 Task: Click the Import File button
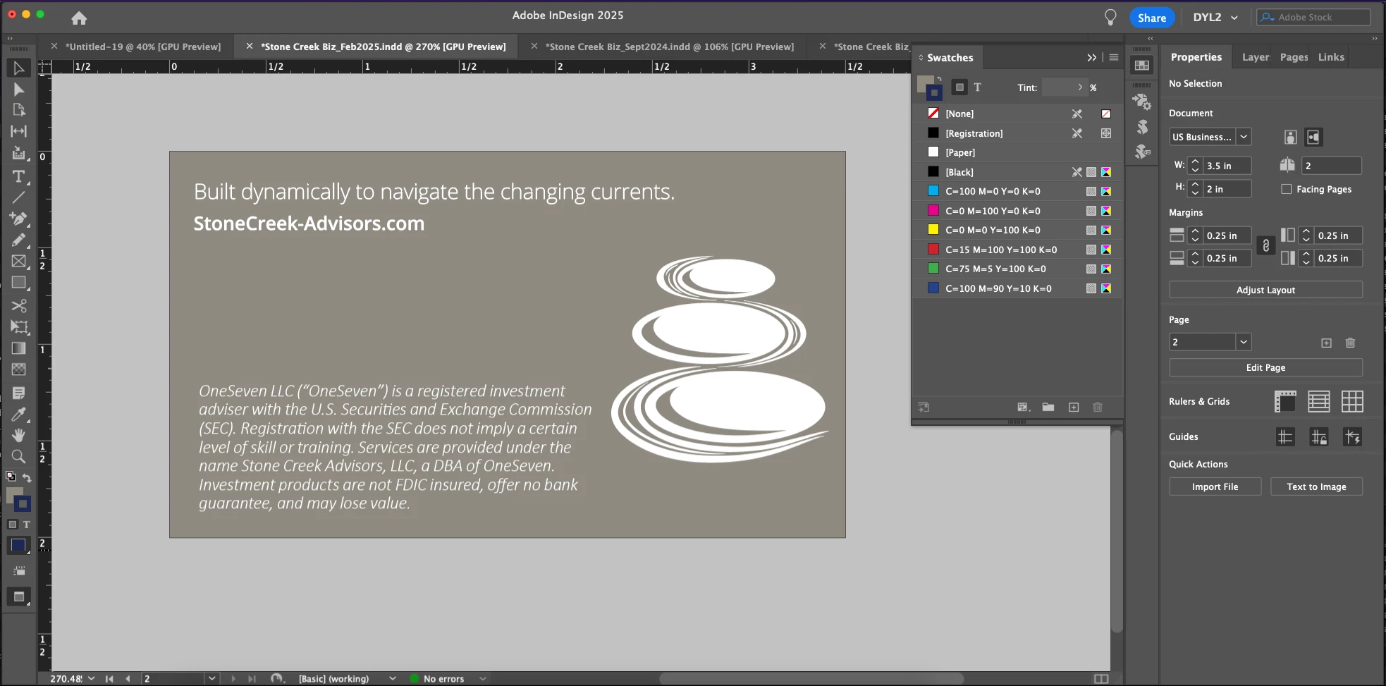(1215, 486)
